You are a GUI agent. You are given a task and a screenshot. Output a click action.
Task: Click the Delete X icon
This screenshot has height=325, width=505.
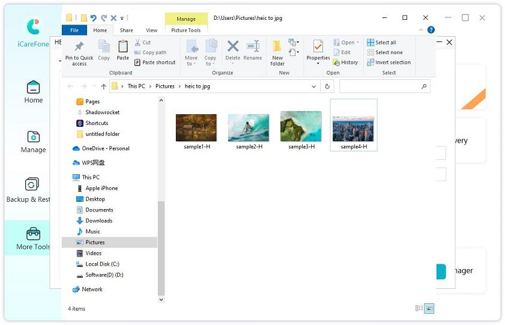coord(233,46)
